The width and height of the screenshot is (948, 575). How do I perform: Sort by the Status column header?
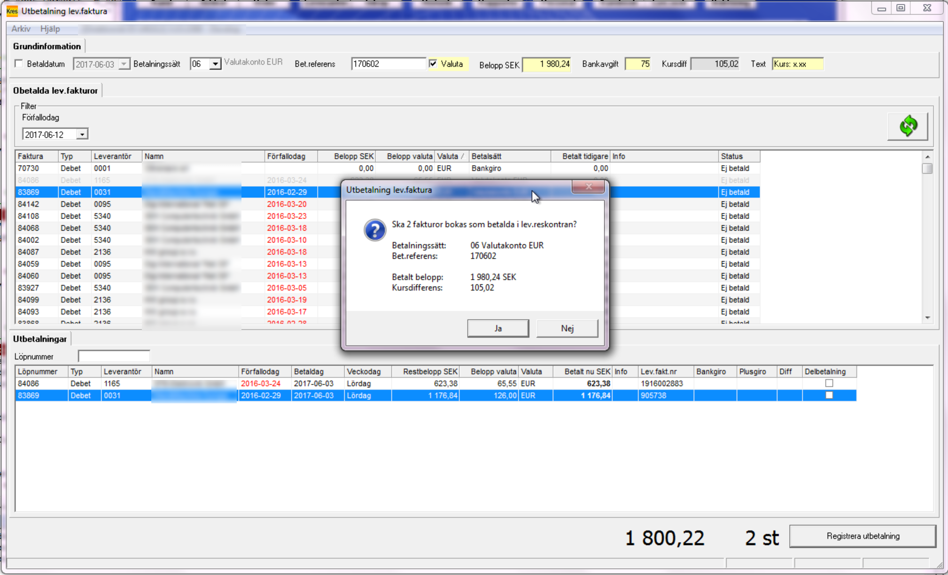[x=739, y=156]
